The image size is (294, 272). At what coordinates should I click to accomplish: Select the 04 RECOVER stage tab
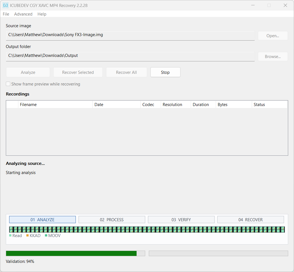tap(250, 220)
